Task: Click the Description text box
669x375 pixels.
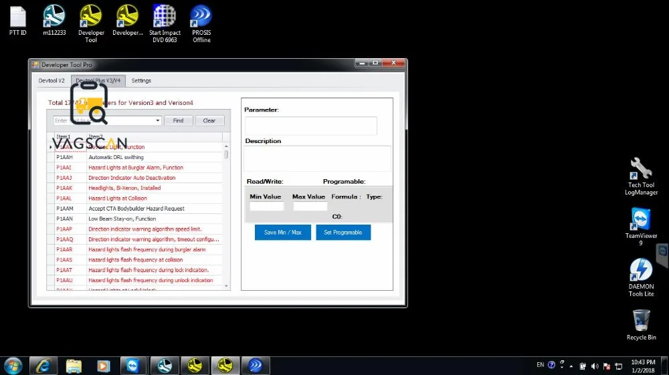Action: pyautogui.click(x=317, y=158)
